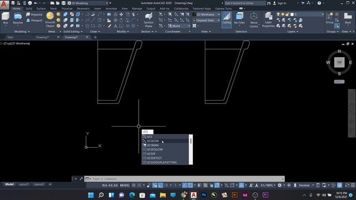Screen dimensions: 356x200
Task: Click the Save icon in quick access toolbar
Action: pos(64,3)
